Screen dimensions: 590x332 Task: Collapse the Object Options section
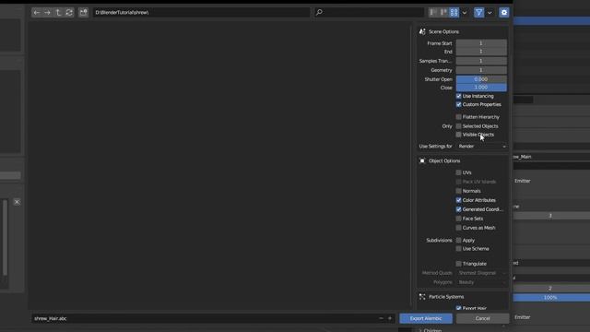coord(444,160)
